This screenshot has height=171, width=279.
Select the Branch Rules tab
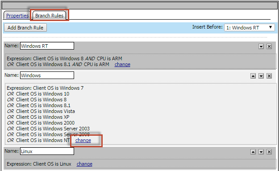pos(49,16)
